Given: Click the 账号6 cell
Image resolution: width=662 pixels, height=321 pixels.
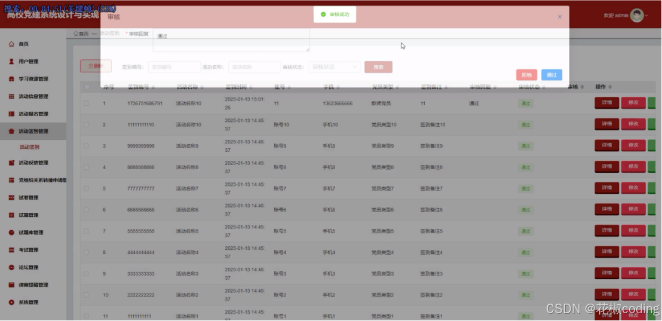Looking at the screenshot, I should tap(280, 210).
